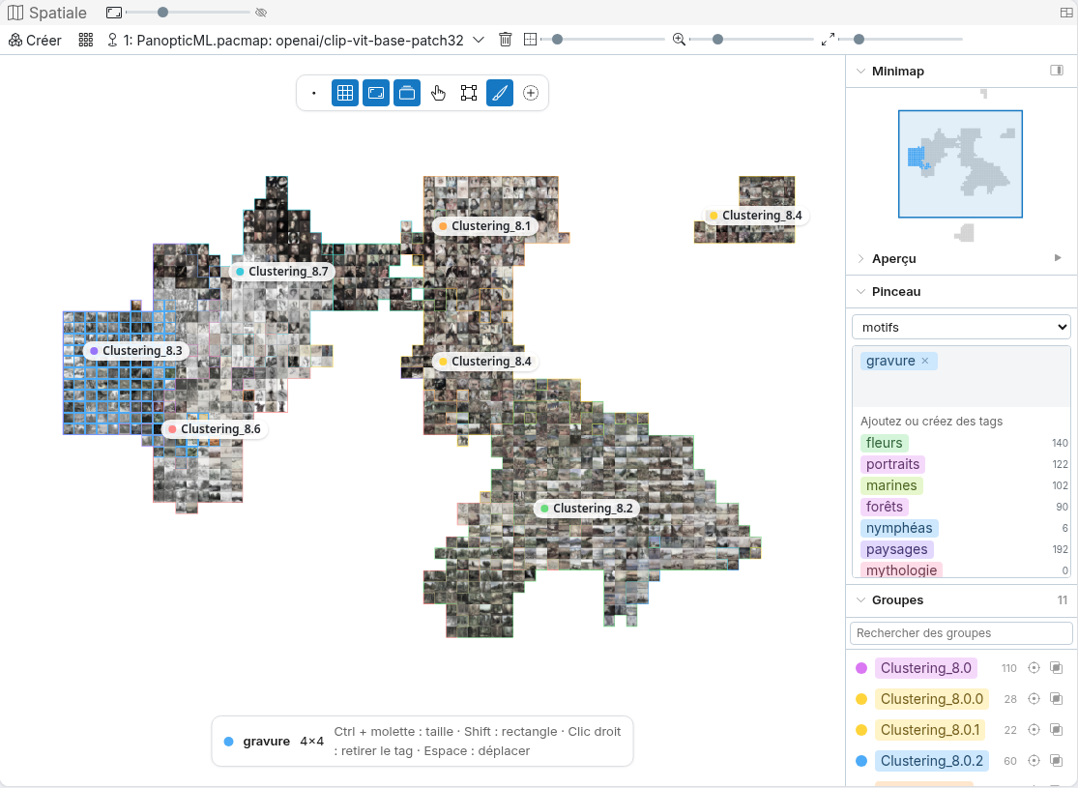1078x788 pixels.
Task: Click the add plus circle tool
Action: (531, 93)
